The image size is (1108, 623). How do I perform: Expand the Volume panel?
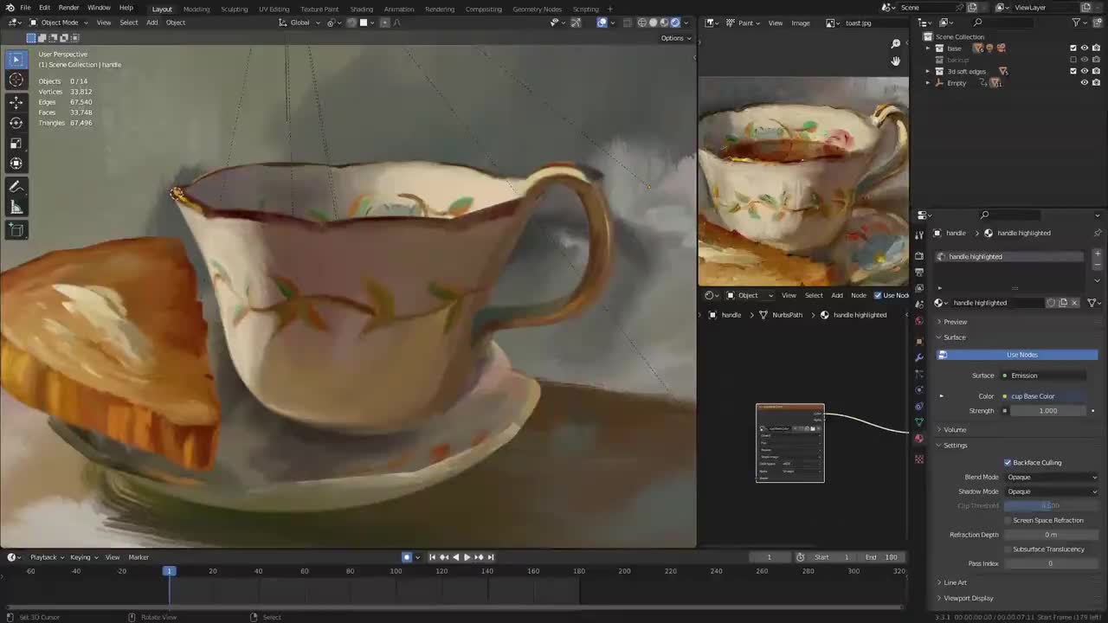tap(955, 430)
